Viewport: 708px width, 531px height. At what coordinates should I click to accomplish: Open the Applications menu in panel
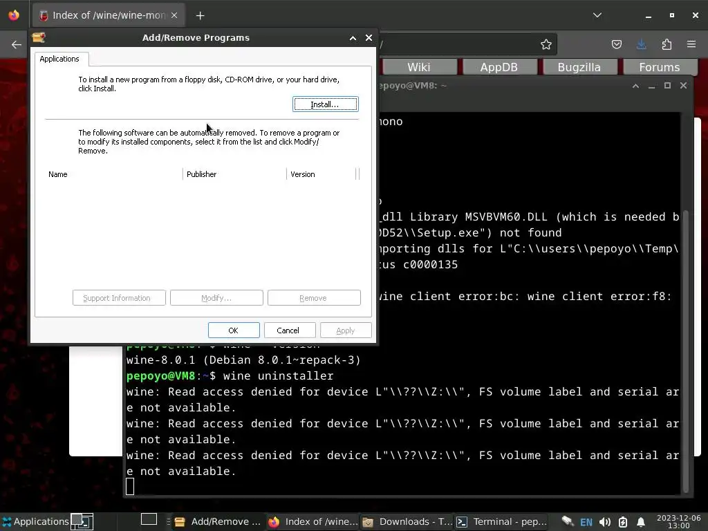point(35,521)
